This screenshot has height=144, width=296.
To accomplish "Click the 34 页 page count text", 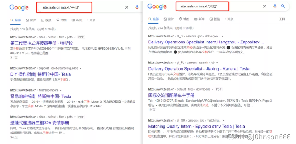I will coord(14,137).
